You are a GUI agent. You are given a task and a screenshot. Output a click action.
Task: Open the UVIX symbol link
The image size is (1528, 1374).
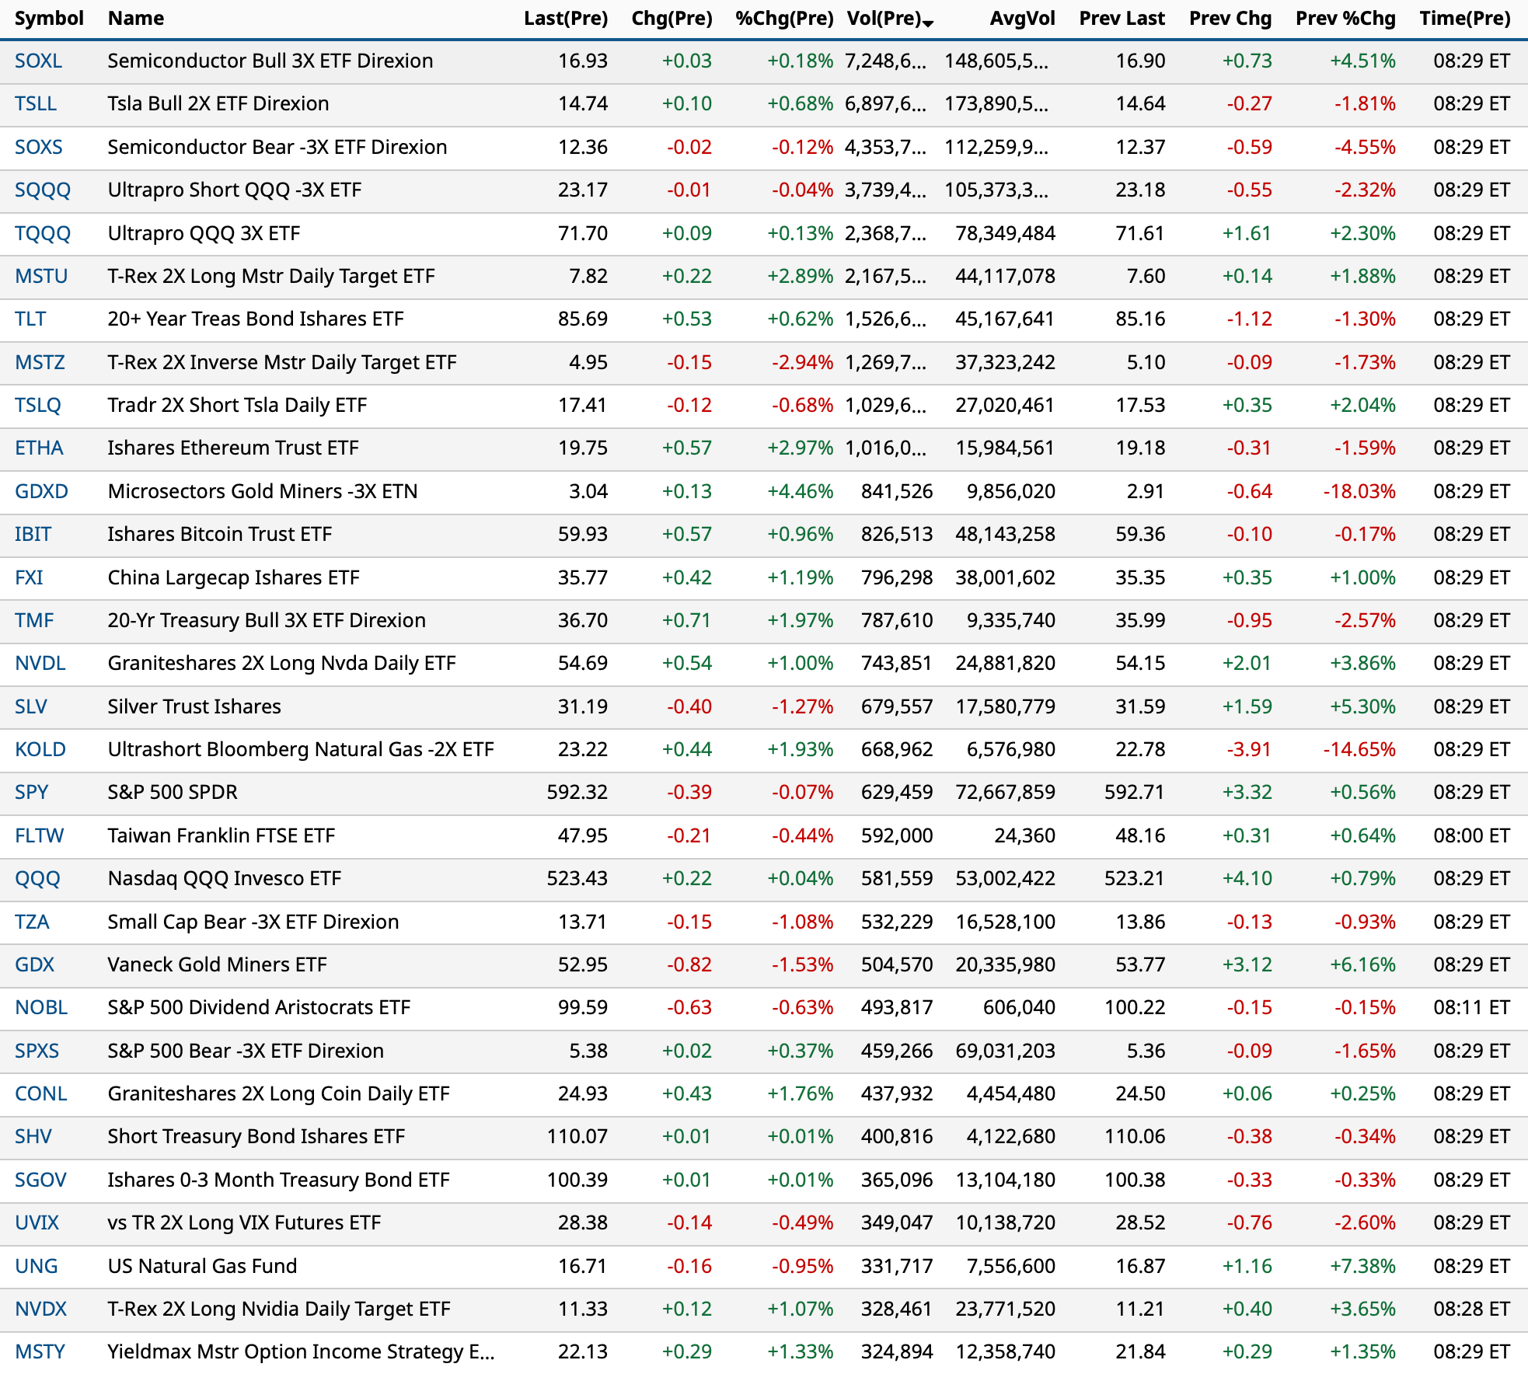[37, 1222]
